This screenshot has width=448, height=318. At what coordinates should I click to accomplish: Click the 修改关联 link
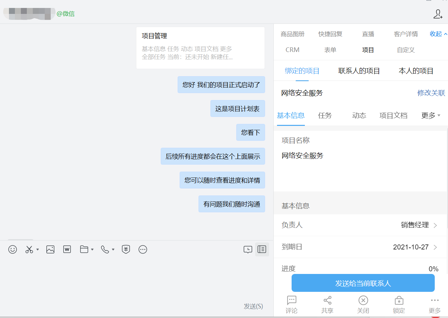(x=431, y=93)
